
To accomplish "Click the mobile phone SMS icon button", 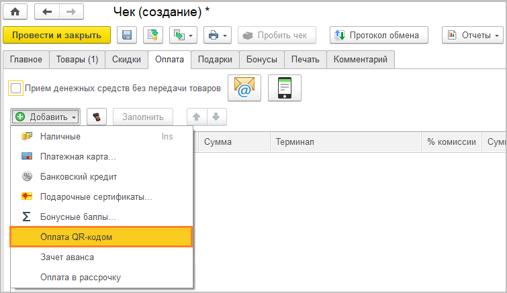I will [x=285, y=88].
